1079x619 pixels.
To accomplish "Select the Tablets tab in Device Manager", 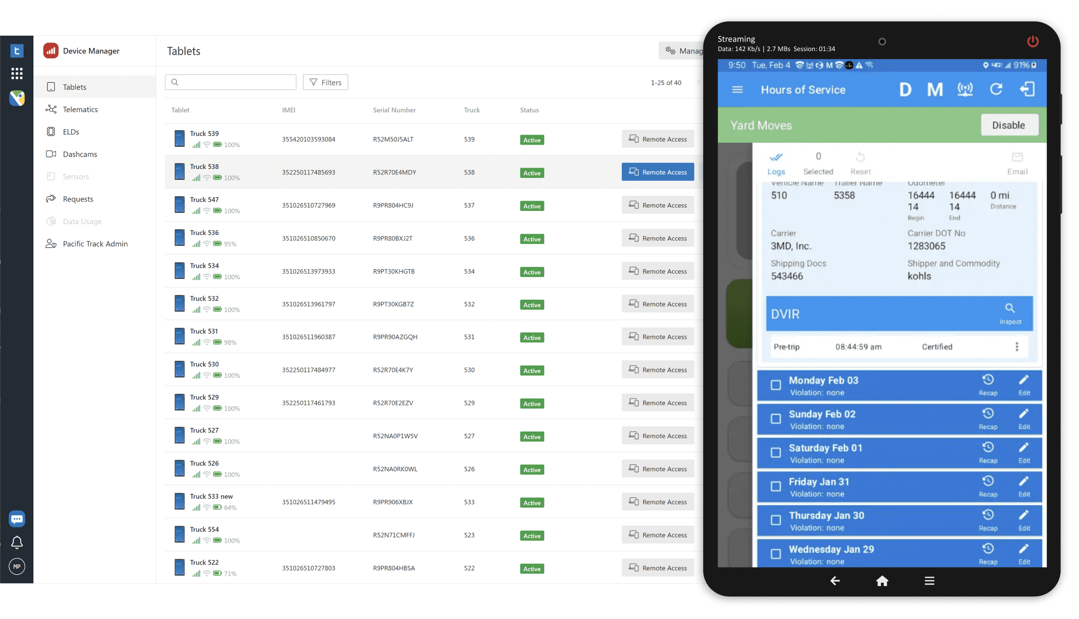I will tap(74, 87).
